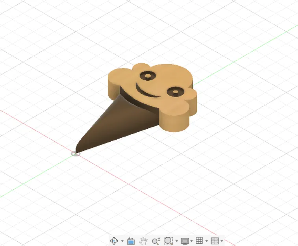This screenshot has height=246, width=298.
Task: Click the right eye of the model
Action: (x=176, y=92)
